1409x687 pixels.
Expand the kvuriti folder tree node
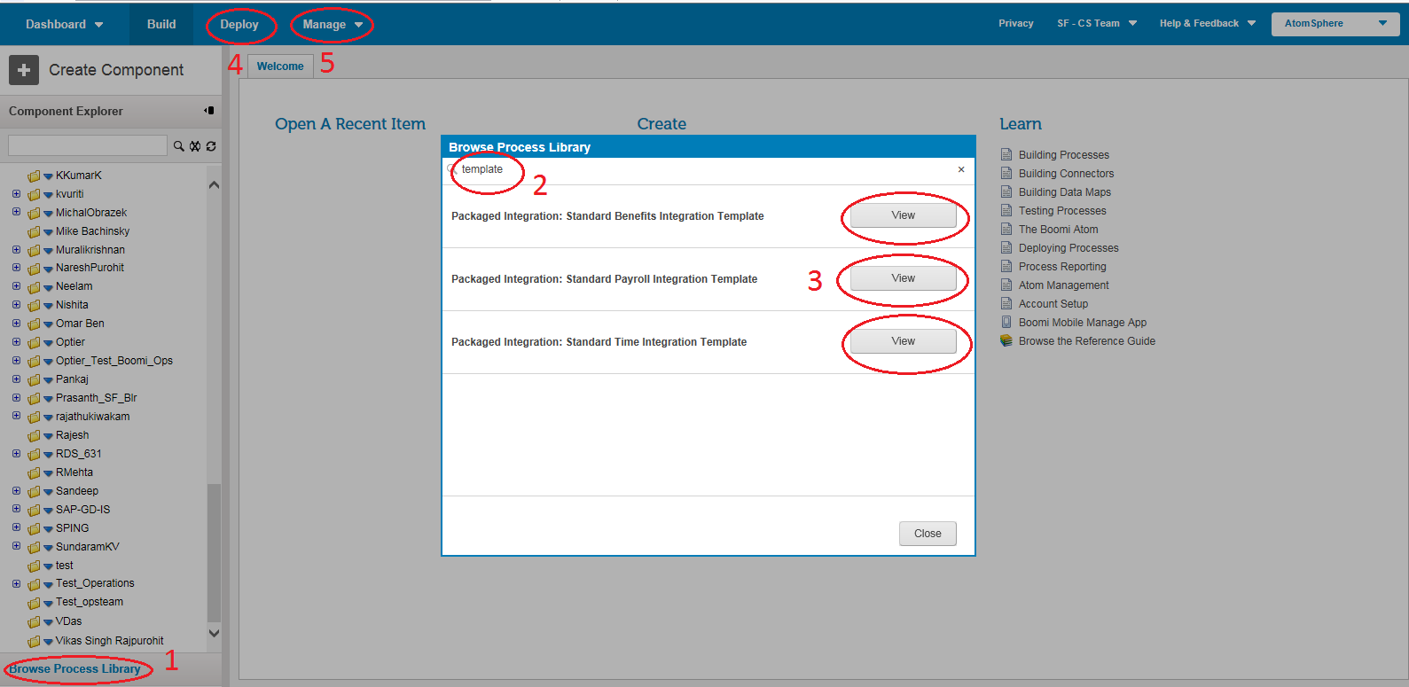(x=16, y=193)
